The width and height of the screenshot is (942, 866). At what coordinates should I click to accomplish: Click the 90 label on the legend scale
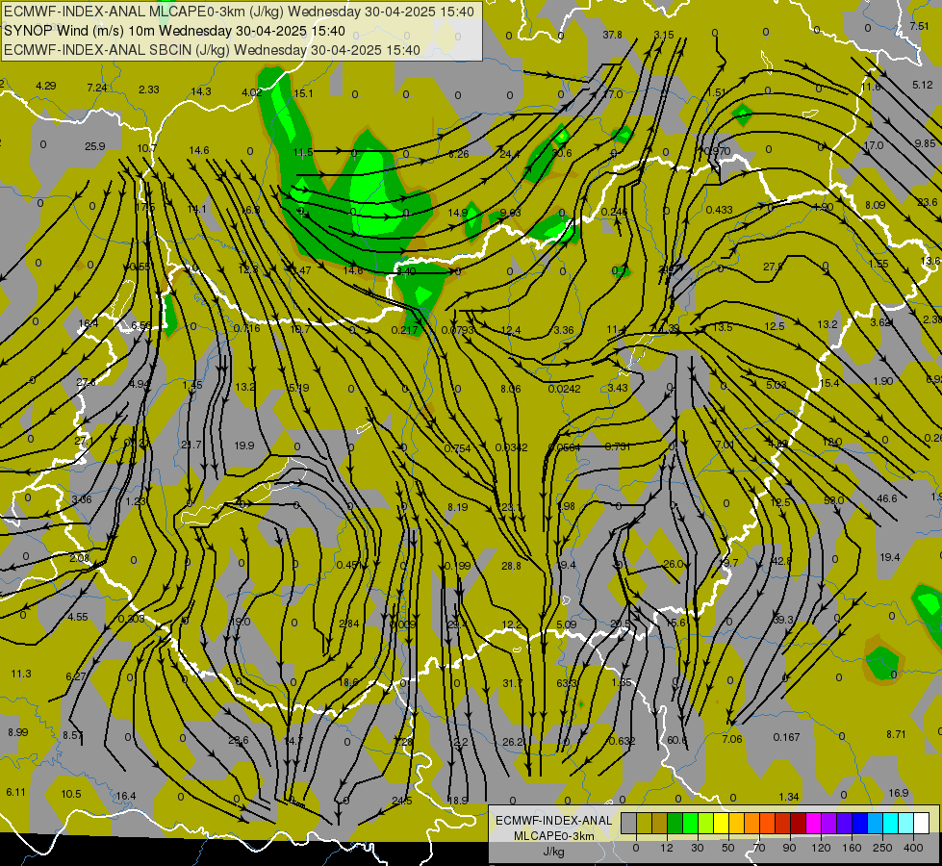[x=789, y=848]
